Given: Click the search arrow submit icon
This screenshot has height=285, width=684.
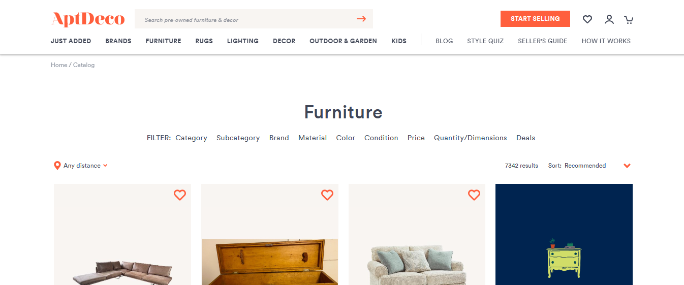Looking at the screenshot, I should 361,19.
